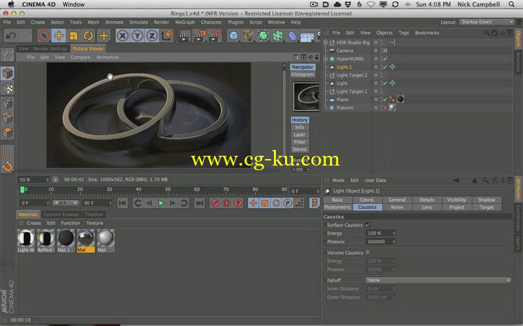Click the Navigator button
Image resolution: width=523 pixels, height=326 pixels.
302,67
